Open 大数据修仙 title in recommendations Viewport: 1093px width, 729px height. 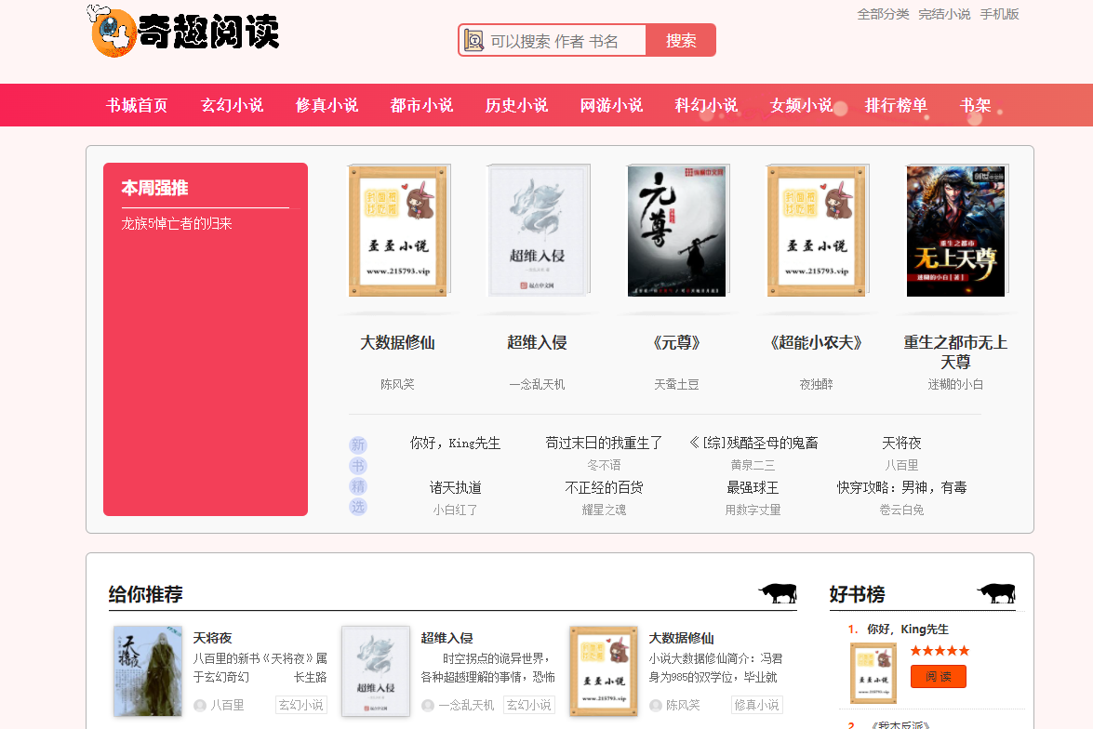tap(681, 638)
